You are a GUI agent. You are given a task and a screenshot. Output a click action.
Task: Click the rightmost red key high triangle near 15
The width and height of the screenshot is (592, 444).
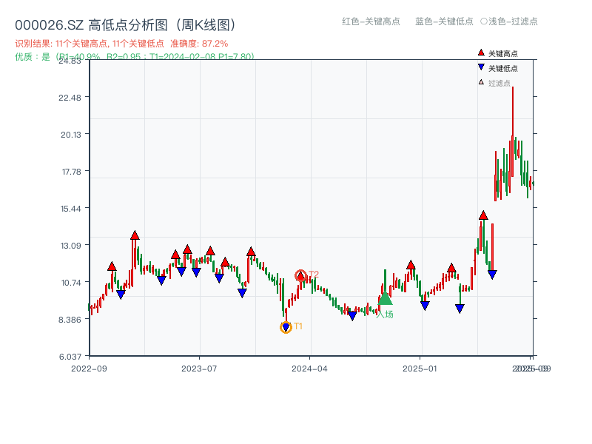(483, 215)
